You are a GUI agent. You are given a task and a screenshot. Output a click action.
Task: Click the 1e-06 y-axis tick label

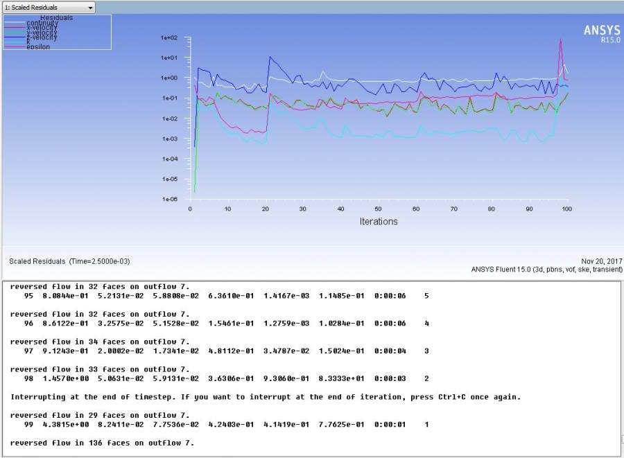[x=170, y=200]
